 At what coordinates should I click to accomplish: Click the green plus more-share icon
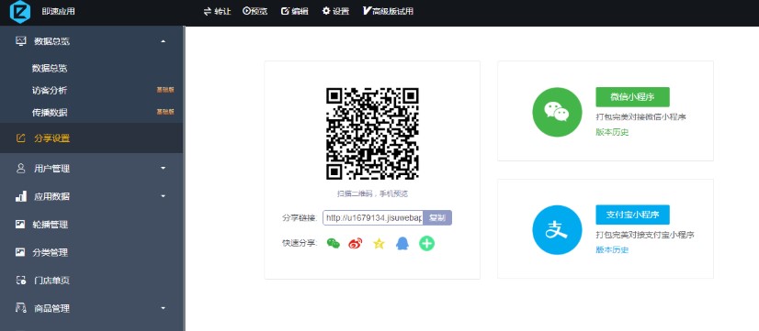[x=426, y=244]
